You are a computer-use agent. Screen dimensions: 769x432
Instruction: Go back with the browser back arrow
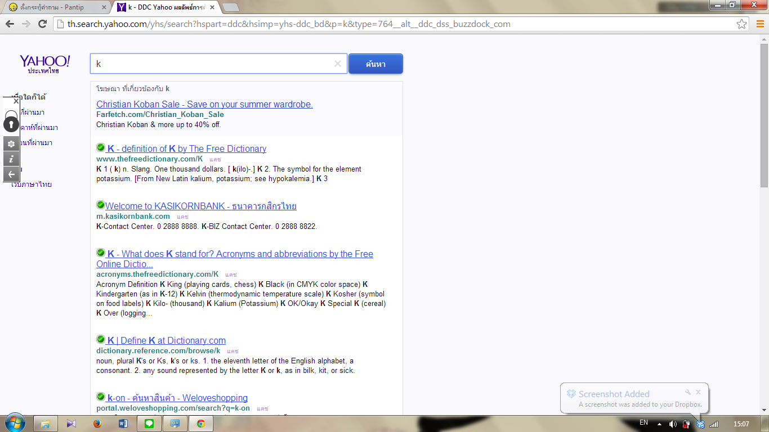coord(10,24)
